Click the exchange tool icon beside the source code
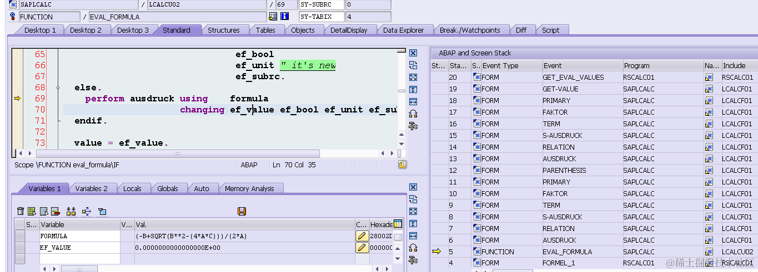Viewport: 758px width, 272px height. [413, 65]
